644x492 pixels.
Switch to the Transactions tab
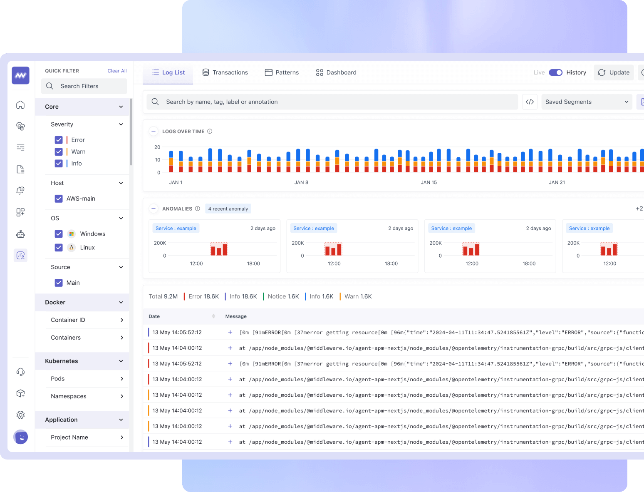click(x=225, y=72)
